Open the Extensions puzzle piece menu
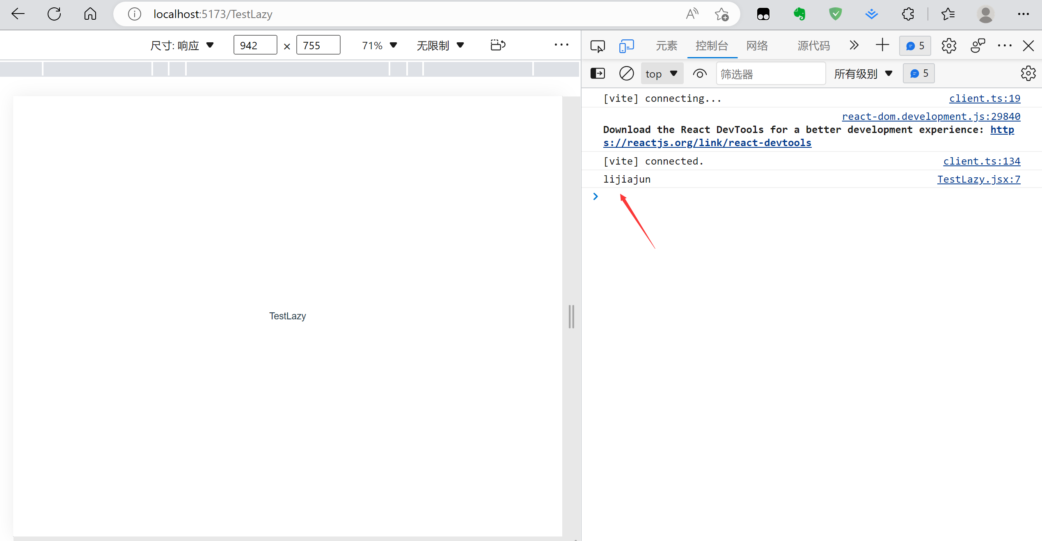 coord(908,14)
